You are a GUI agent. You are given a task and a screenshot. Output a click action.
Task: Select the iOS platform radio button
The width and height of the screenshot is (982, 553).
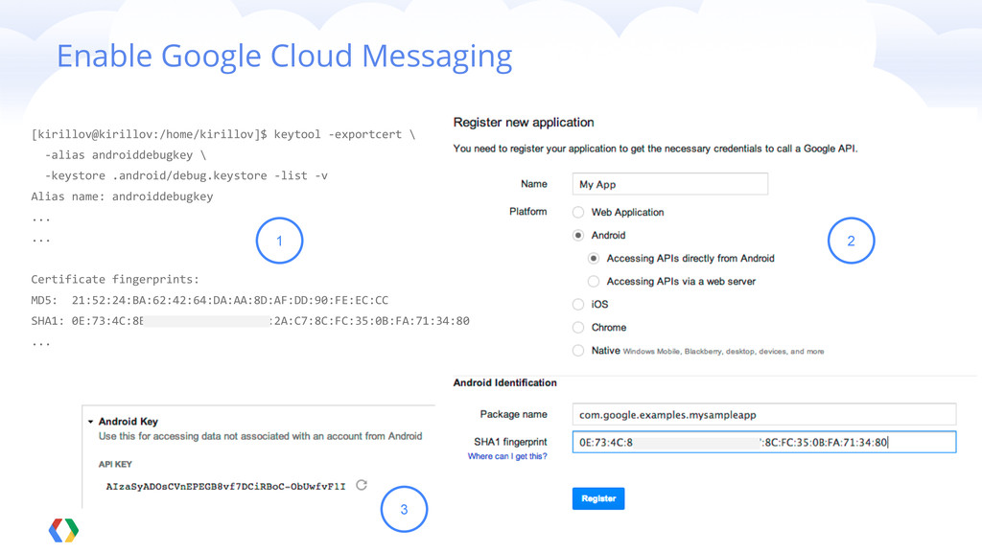click(578, 304)
